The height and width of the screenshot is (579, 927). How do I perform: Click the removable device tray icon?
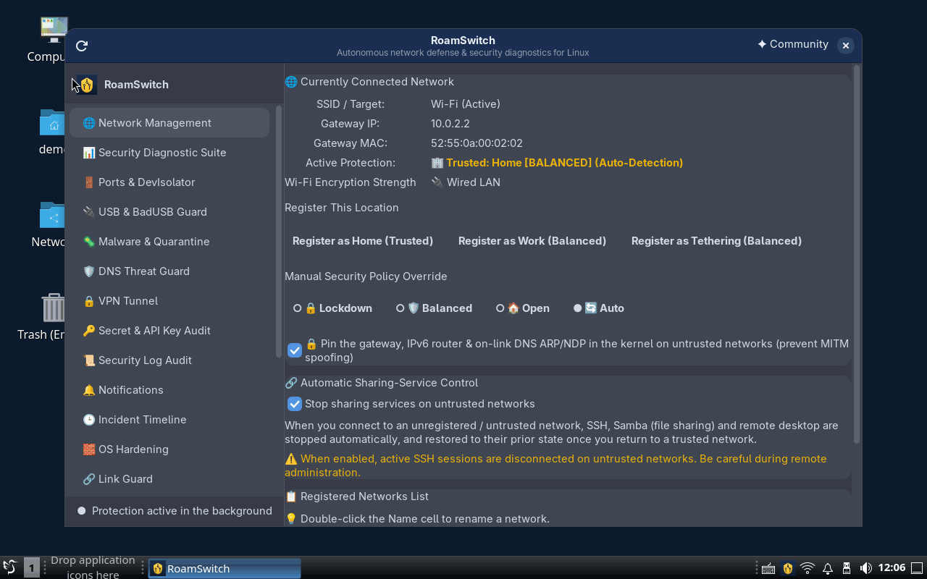846,568
